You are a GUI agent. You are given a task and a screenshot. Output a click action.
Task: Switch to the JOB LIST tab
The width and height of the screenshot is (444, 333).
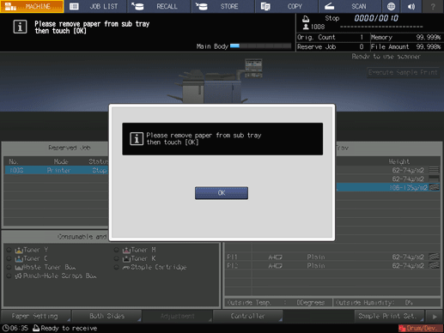click(96, 6)
